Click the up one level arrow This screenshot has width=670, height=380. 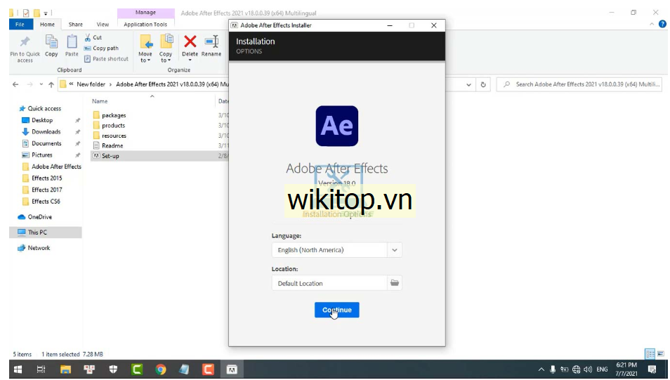[x=51, y=84]
